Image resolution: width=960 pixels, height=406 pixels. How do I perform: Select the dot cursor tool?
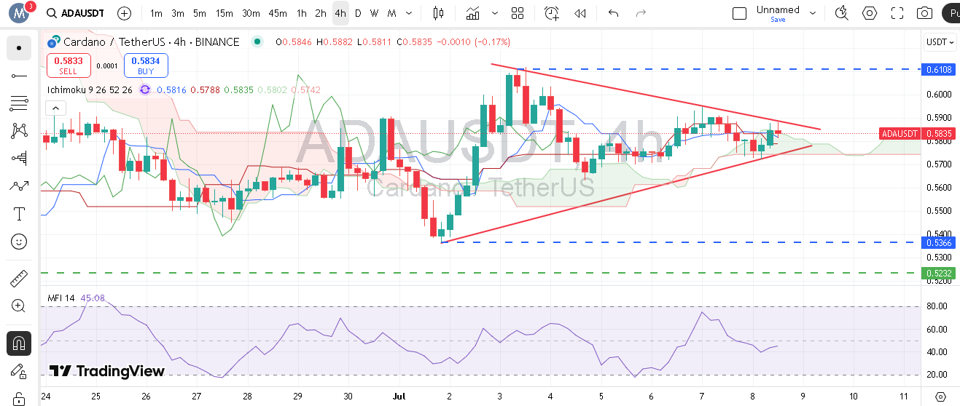point(19,48)
